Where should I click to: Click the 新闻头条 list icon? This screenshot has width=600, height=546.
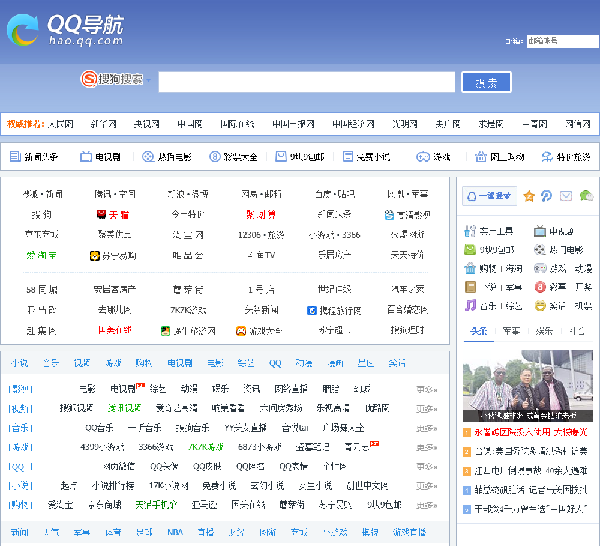tap(15, 156)
